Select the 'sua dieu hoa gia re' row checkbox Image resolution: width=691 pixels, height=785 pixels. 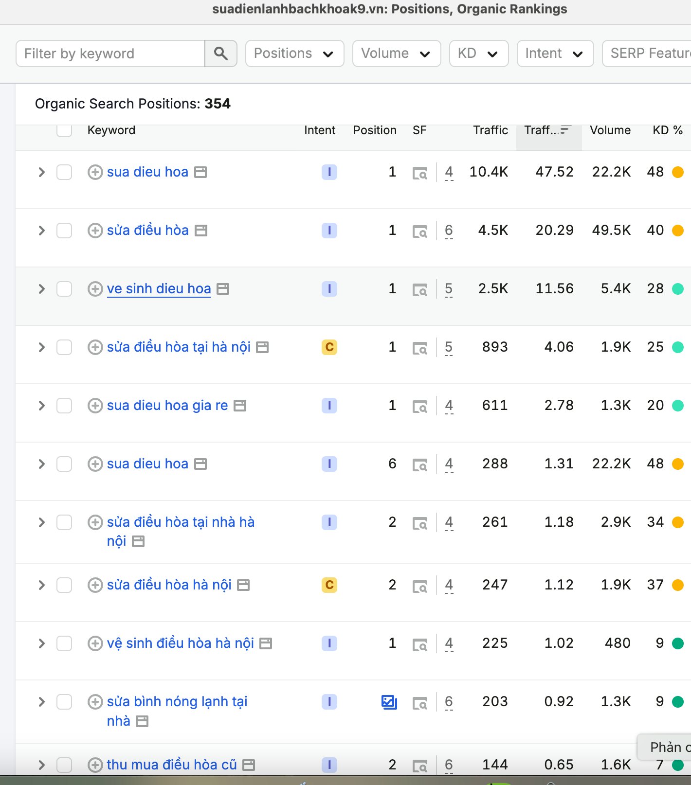click(x=64, y=406)
